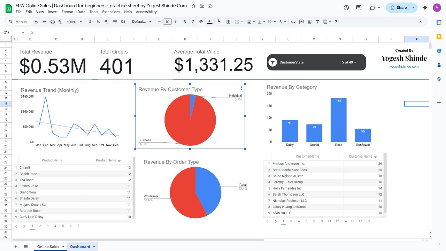The height and width of the screenshot is (251, 446).
Task: Click the Share button
Action: (x=398, y=8)
